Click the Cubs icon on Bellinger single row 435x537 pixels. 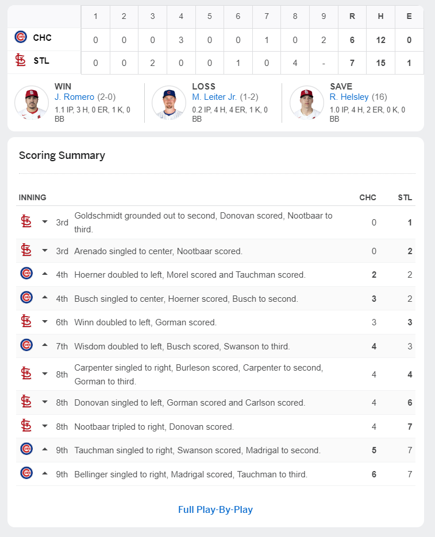coord(26,473)
